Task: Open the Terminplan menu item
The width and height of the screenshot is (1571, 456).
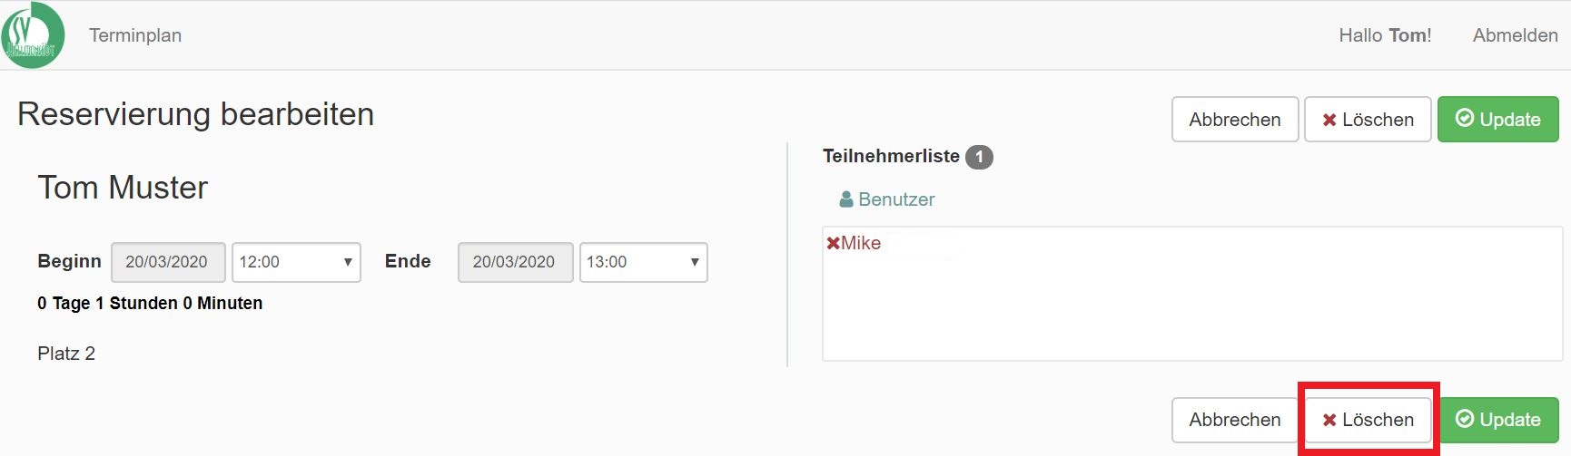Action: coord(135,35)
